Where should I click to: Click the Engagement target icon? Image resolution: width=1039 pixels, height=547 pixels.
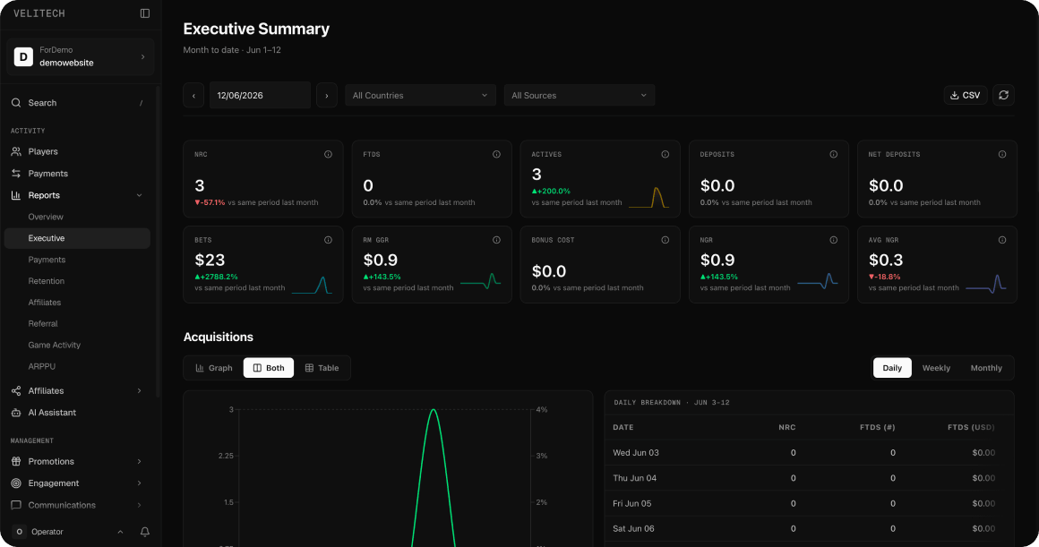point(16,483)
